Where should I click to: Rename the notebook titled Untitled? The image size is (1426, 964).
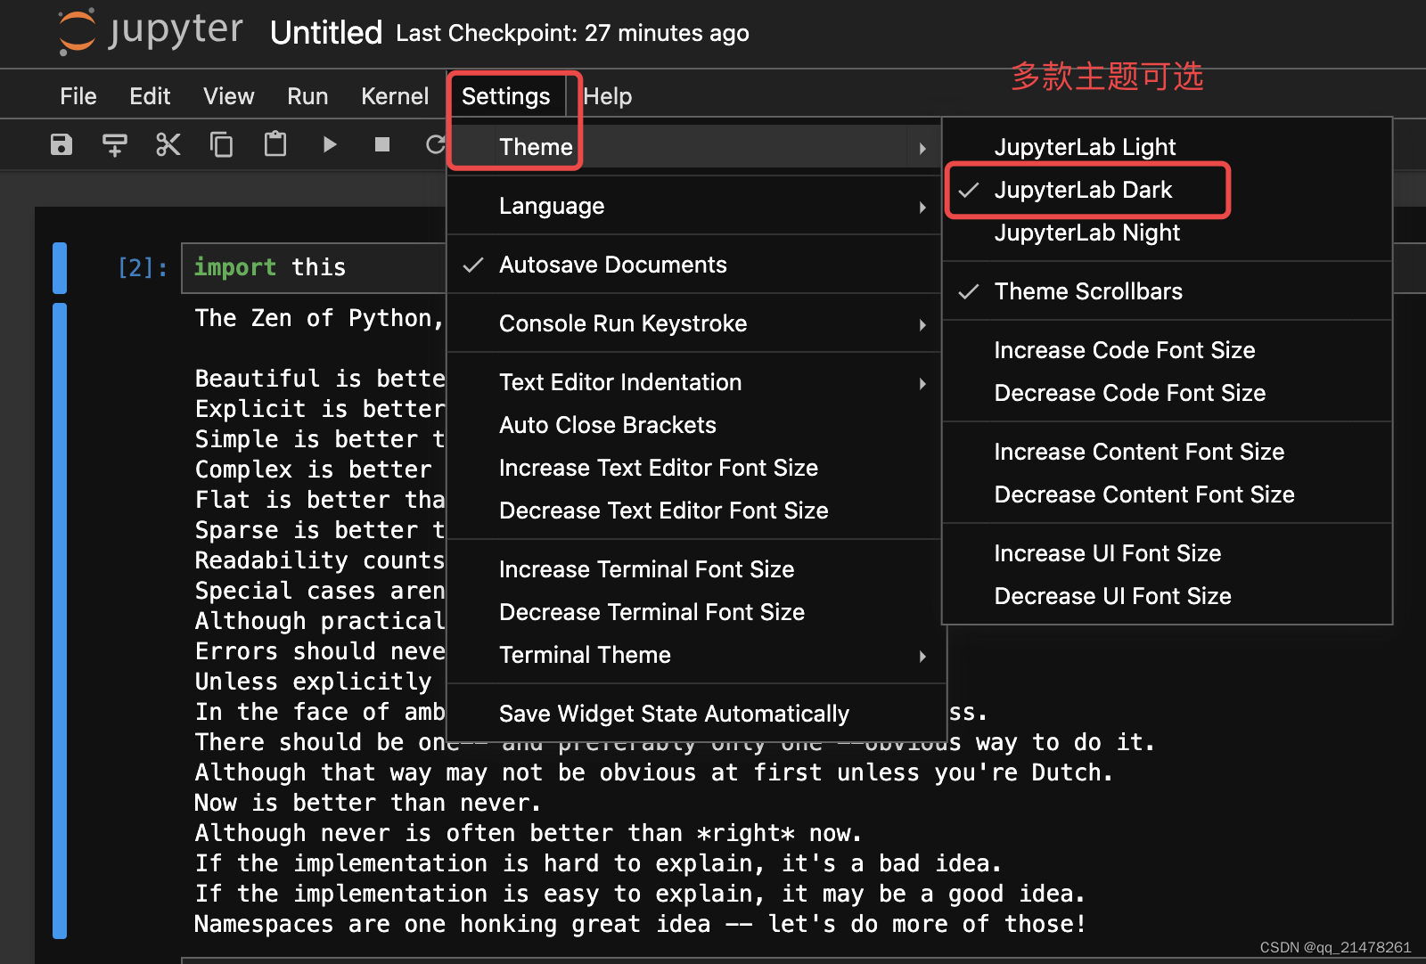[x=326, y=33]
